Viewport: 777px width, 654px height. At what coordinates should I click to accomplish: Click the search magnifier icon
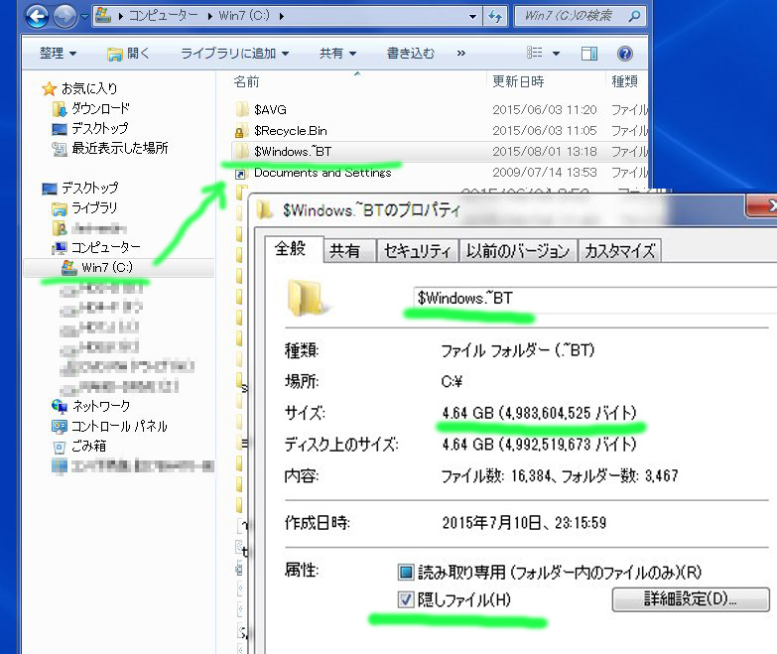[x=634, y=16]
